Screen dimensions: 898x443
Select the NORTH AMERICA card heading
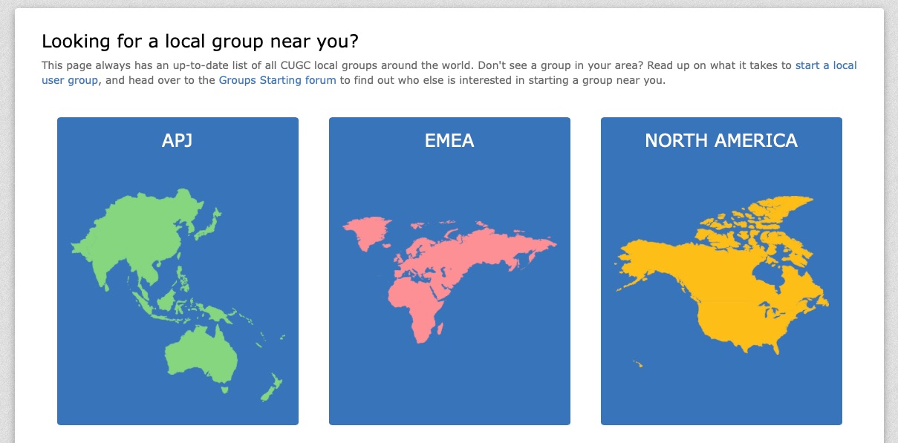point(721,140)
